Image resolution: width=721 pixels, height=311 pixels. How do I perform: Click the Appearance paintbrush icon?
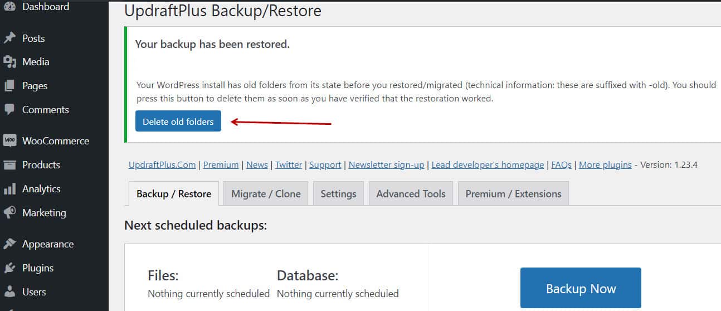pyautogui.click(x=9, y=244)
